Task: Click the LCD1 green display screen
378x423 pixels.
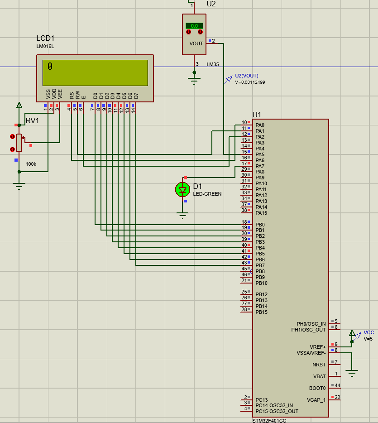Action: (95, 72)
